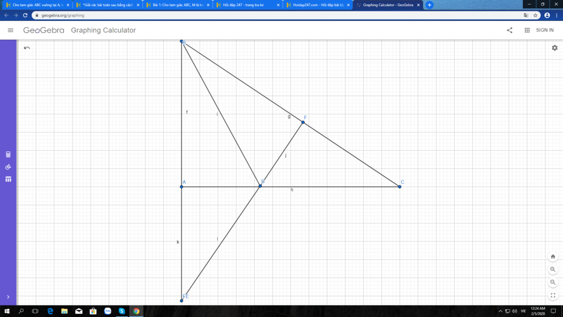Close the Graphing Calculator - GeoGebra tab

pos(418,5)
